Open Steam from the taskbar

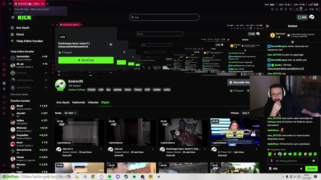126,176
